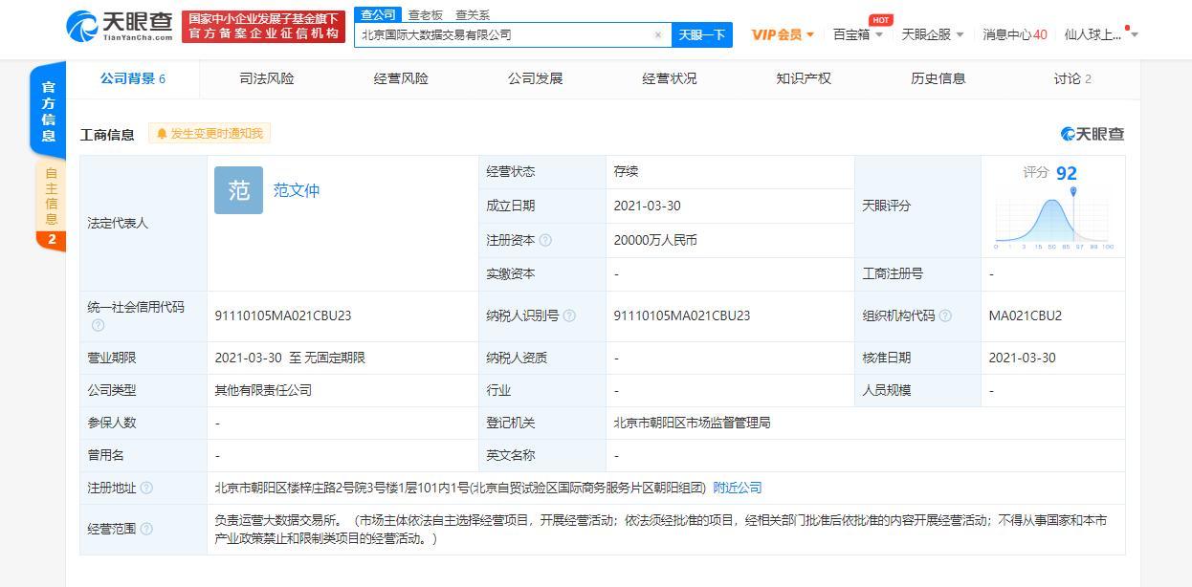The image size is (1192, 587).
Task: Switch to the 经营风险 tab
Action: [x=401, y=78]
